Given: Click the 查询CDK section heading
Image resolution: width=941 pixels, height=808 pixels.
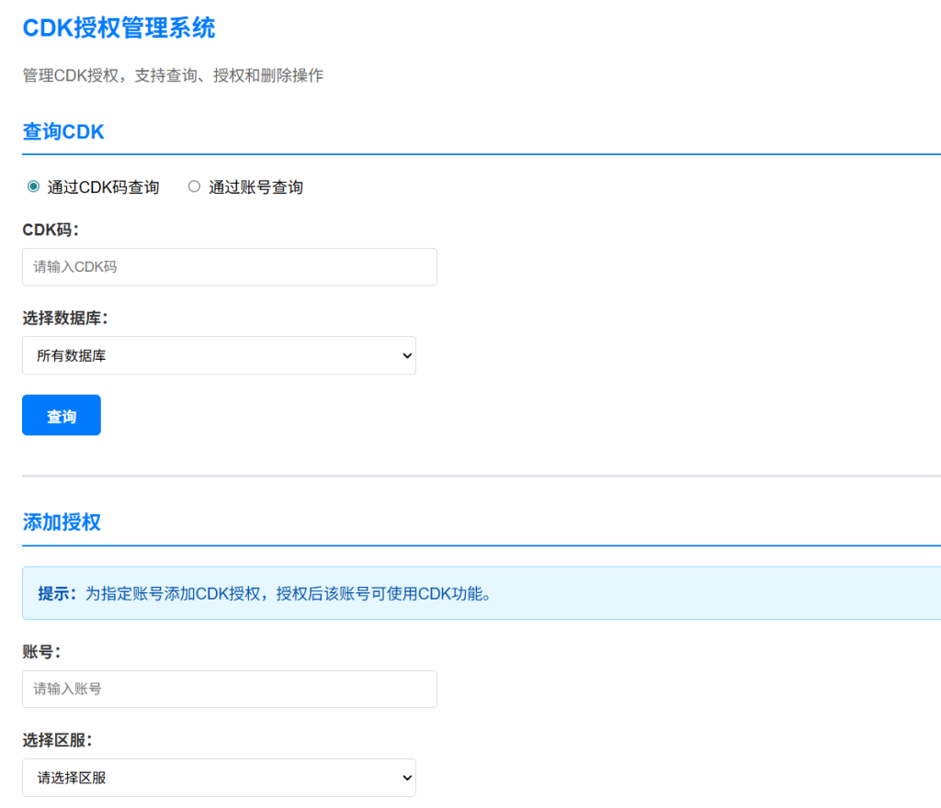Looking at the screenshot, I should [63, 131].
